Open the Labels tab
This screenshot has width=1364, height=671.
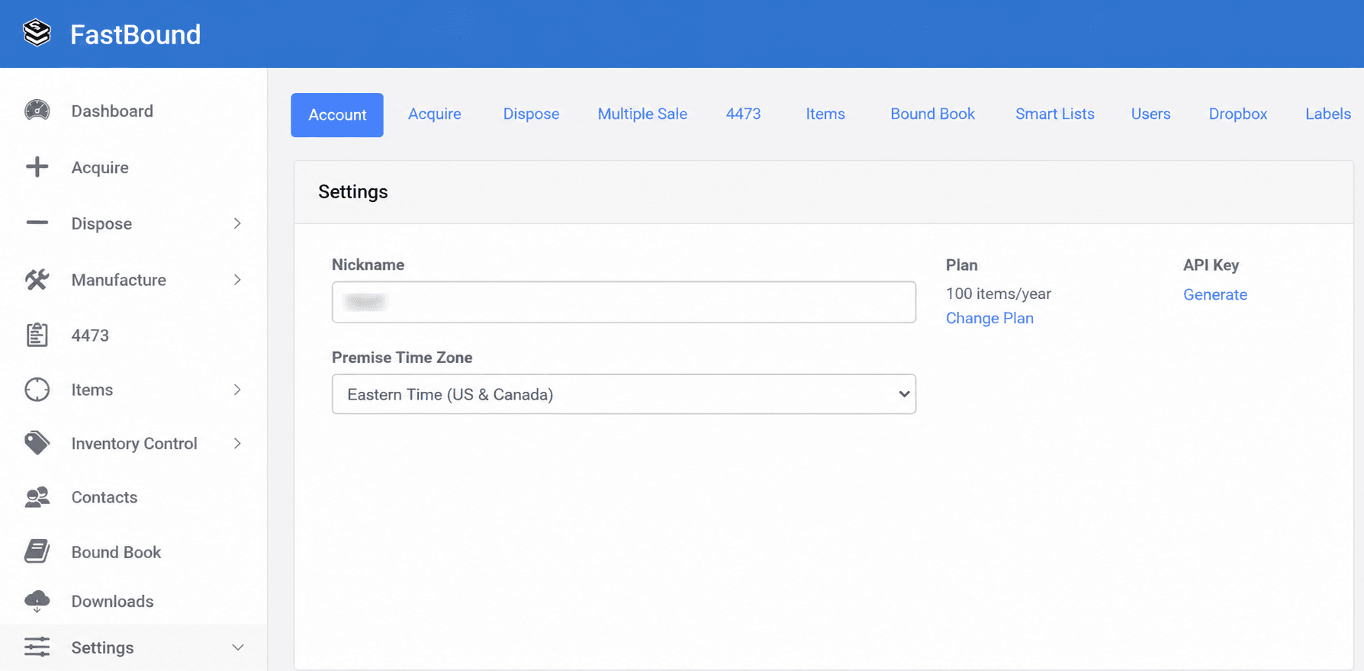[1327, 114]
